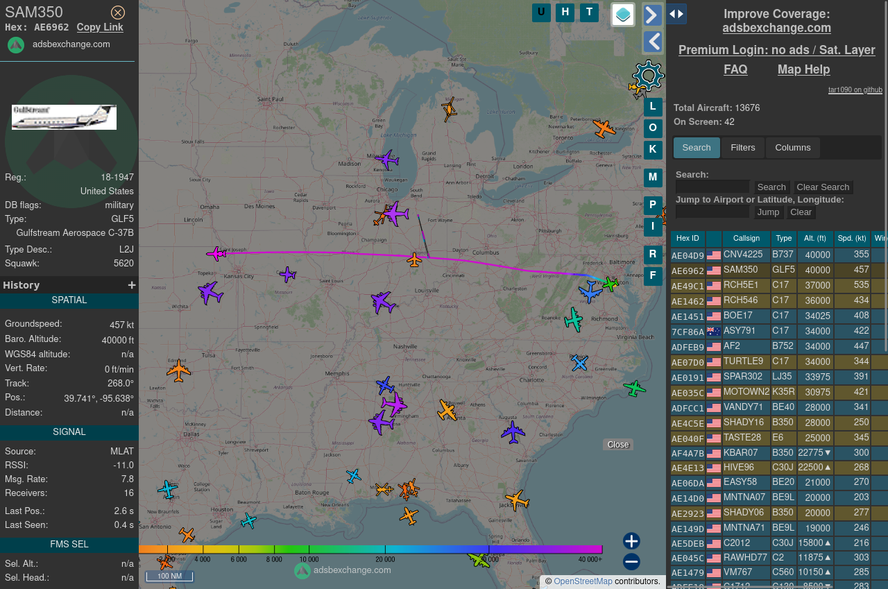Viewport: 888px width, 589px height.
Task: Sort table by Spd. (kt) column
Action: [852, 239]
